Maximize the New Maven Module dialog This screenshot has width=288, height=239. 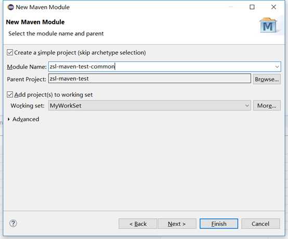[252, 7]
